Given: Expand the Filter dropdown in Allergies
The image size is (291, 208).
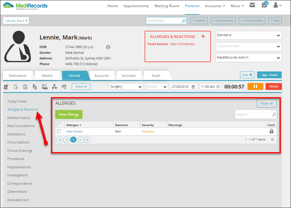Looking at the screenshot, I should coord(267,103).
